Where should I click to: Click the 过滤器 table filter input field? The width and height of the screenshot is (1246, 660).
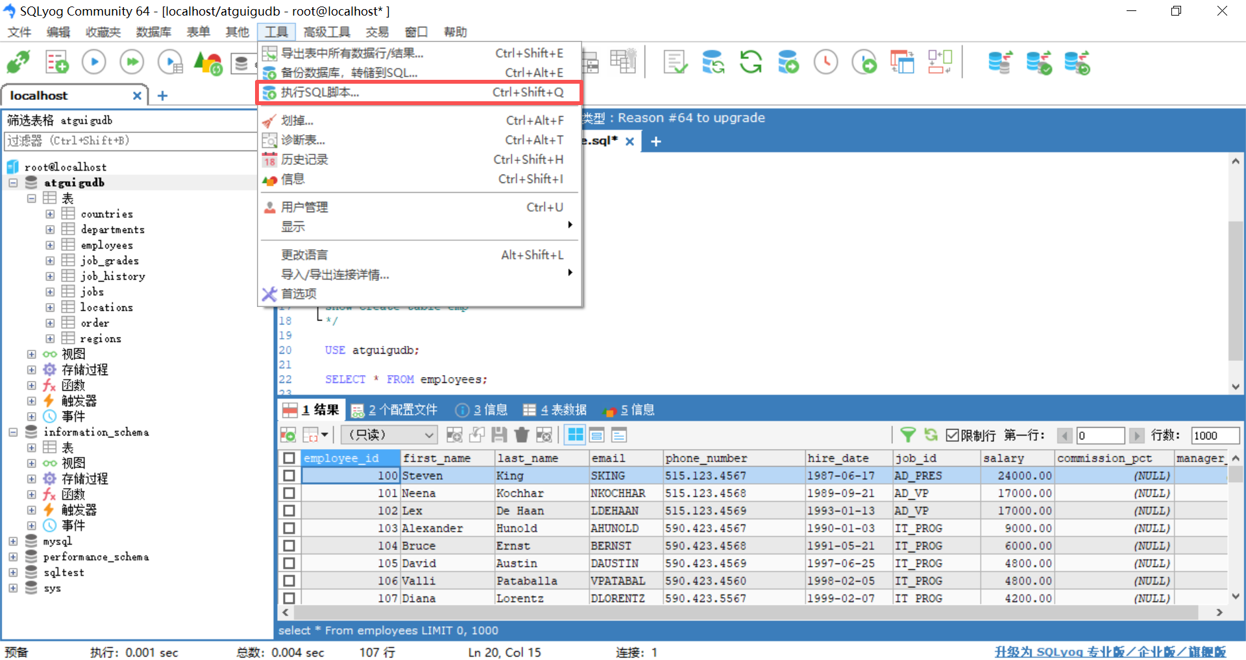(130, 141)
